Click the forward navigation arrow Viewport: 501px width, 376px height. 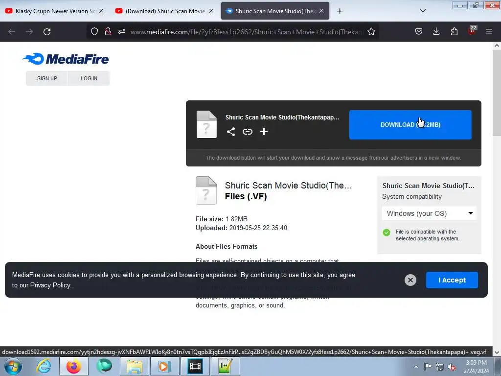29,32
